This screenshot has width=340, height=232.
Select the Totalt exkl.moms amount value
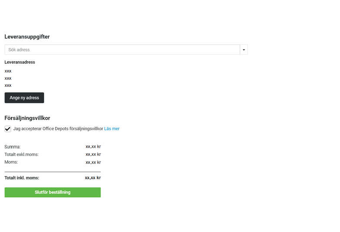[x=93, y=154]
